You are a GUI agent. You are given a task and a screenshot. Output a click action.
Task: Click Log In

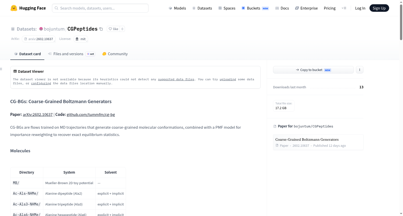pyautogui.click(x=360, y=8)
